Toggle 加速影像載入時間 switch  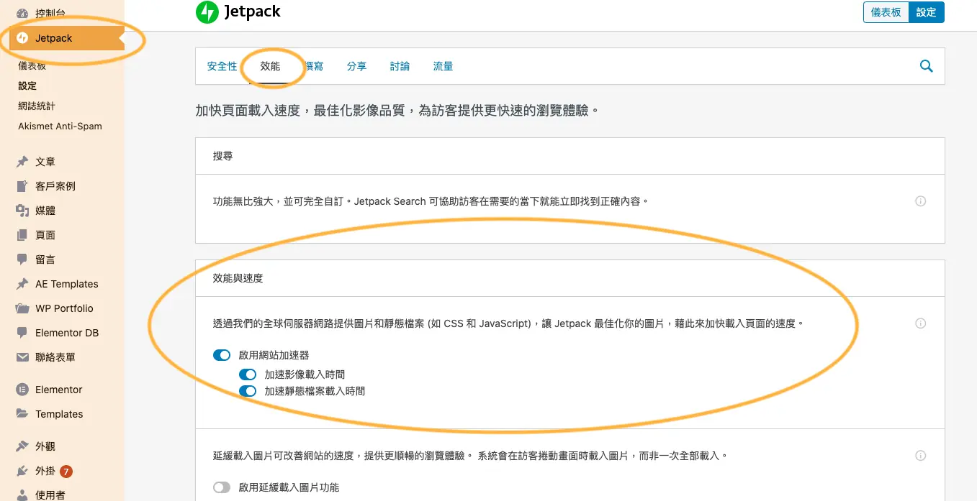248,374
